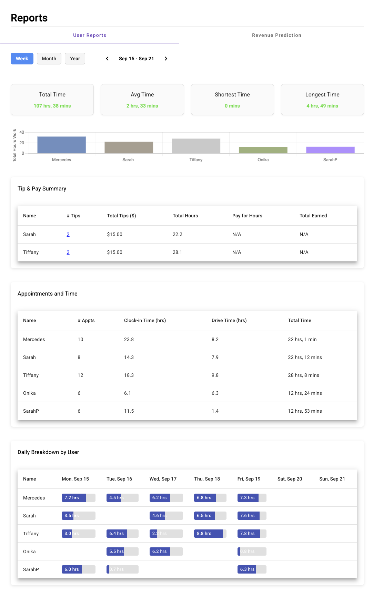Click the Avg Time summary card

tap(142, 100)
